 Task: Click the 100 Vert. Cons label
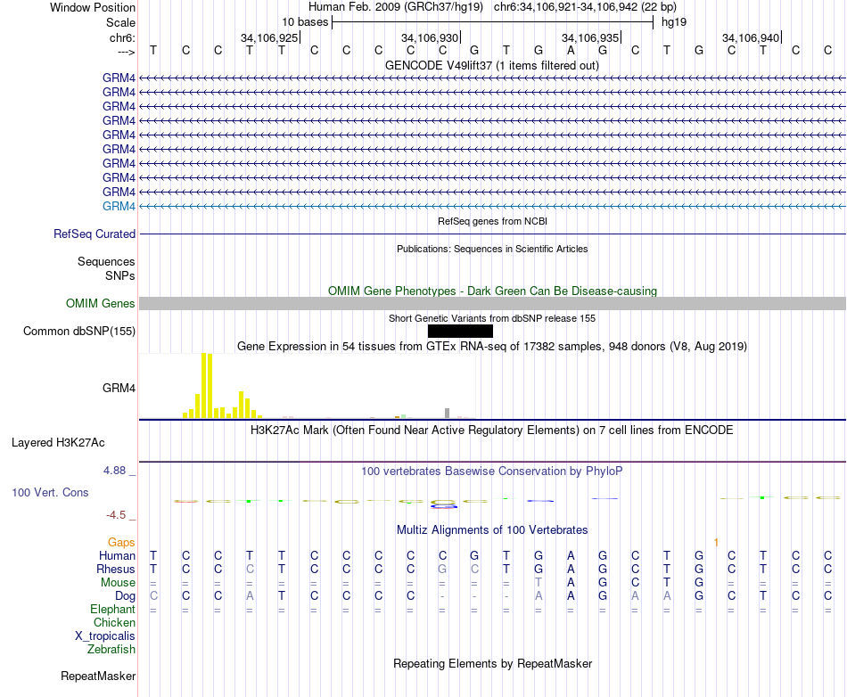tap(50, 492)
